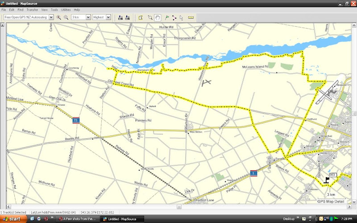357x223 pixels.
Task: Click the Highway 73 shield on map
Action: [76, 120]
